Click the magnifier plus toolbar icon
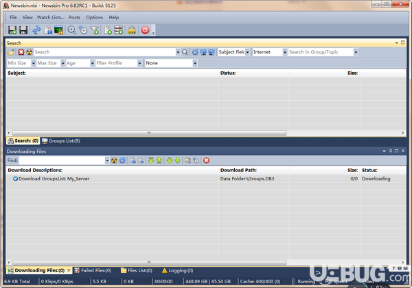This screenshot has height=288, width=412. tap(71, 30)
